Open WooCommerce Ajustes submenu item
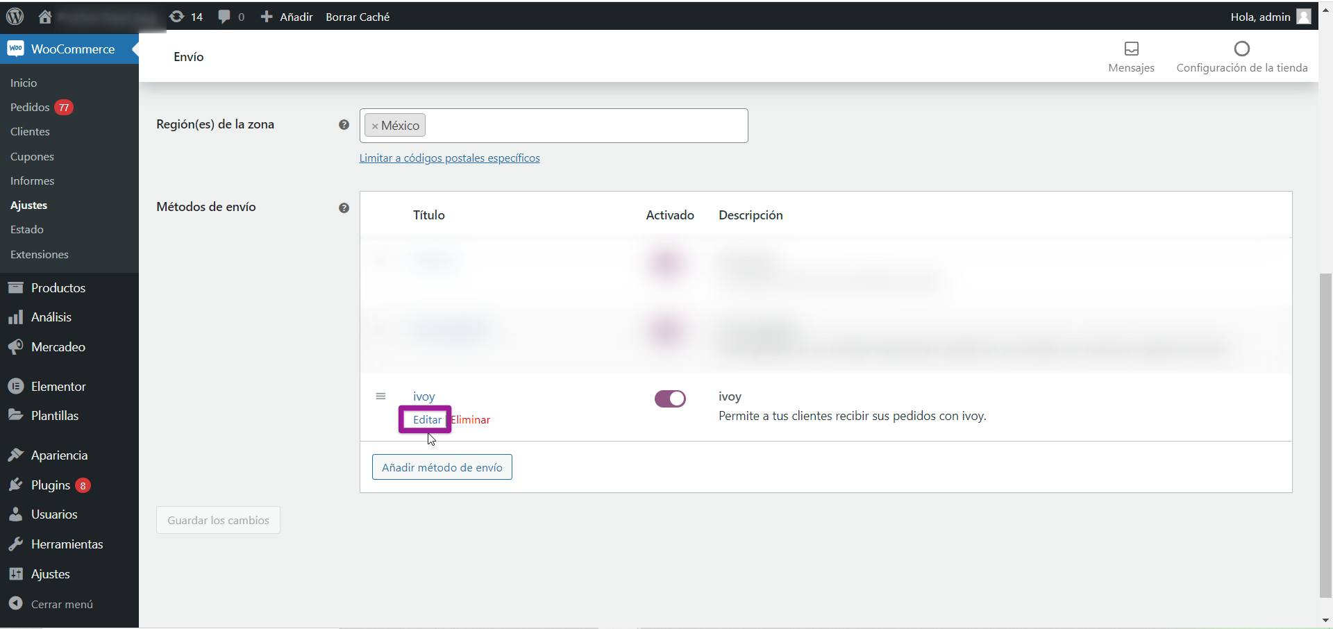This screenshot has height=629, width=1333. pos(29,205)
